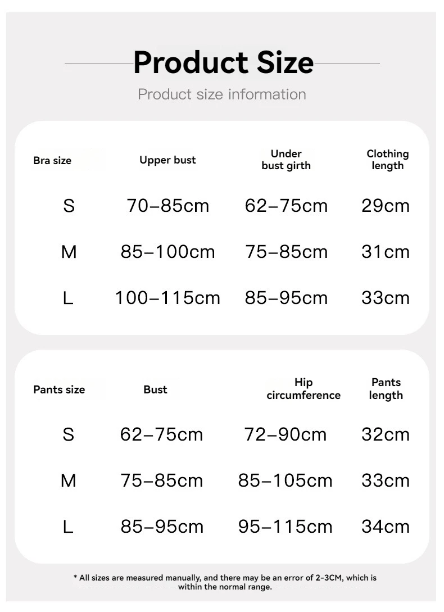
Task: Select the Hip circumference header
Action: click(303, 389)
